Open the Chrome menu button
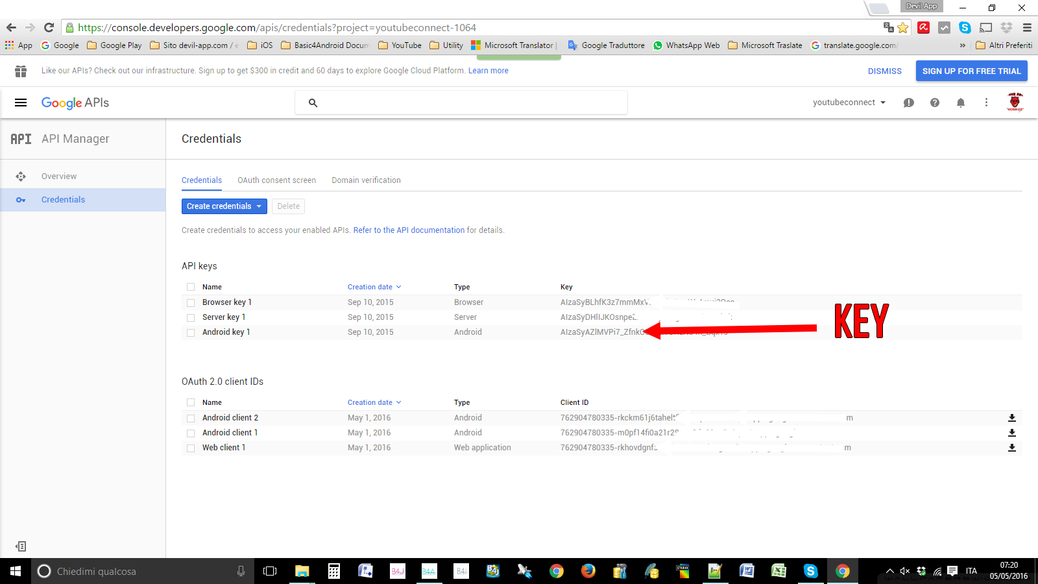This screenshot has width=1038, height=584. (x=1027, y=27)
